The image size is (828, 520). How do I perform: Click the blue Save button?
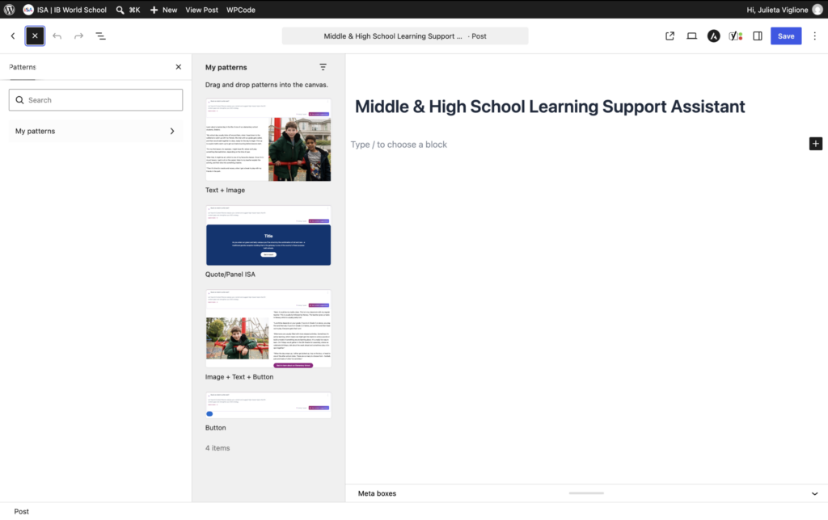tap(786, 36)
